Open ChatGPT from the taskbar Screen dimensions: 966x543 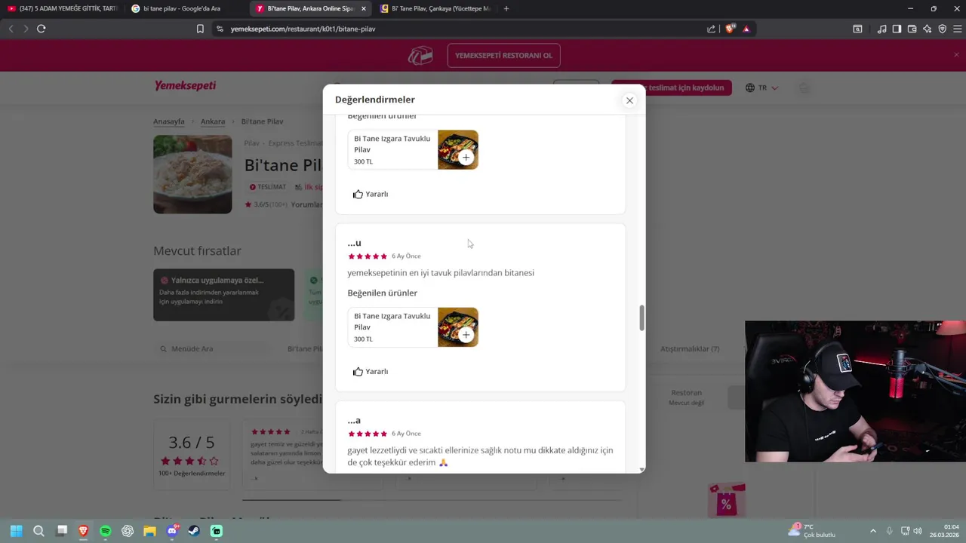[128, 531]
